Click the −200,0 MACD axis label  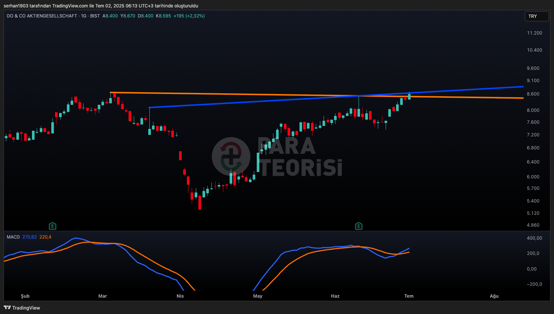(x=534, y=284)
